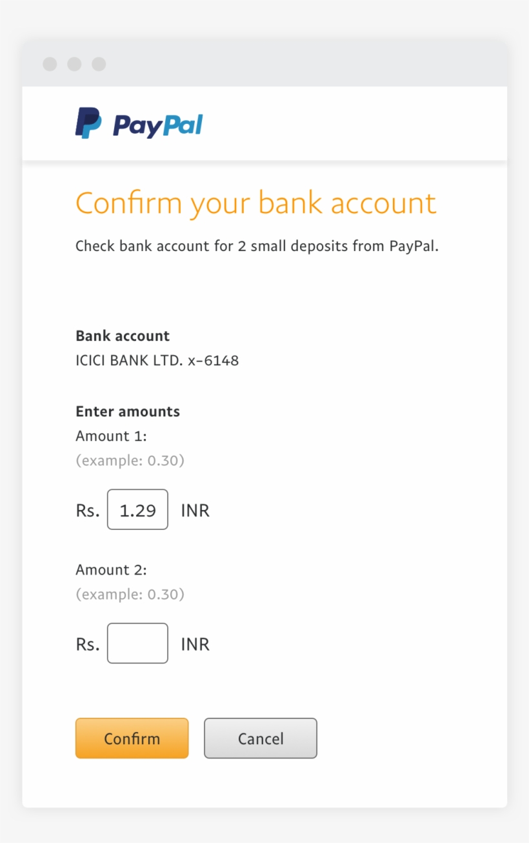Click the third window dot on title bar
The image size is (529, 843).
[x=99, y=64]
